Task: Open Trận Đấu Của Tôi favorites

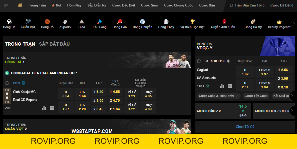Action: tap(247, 5)
